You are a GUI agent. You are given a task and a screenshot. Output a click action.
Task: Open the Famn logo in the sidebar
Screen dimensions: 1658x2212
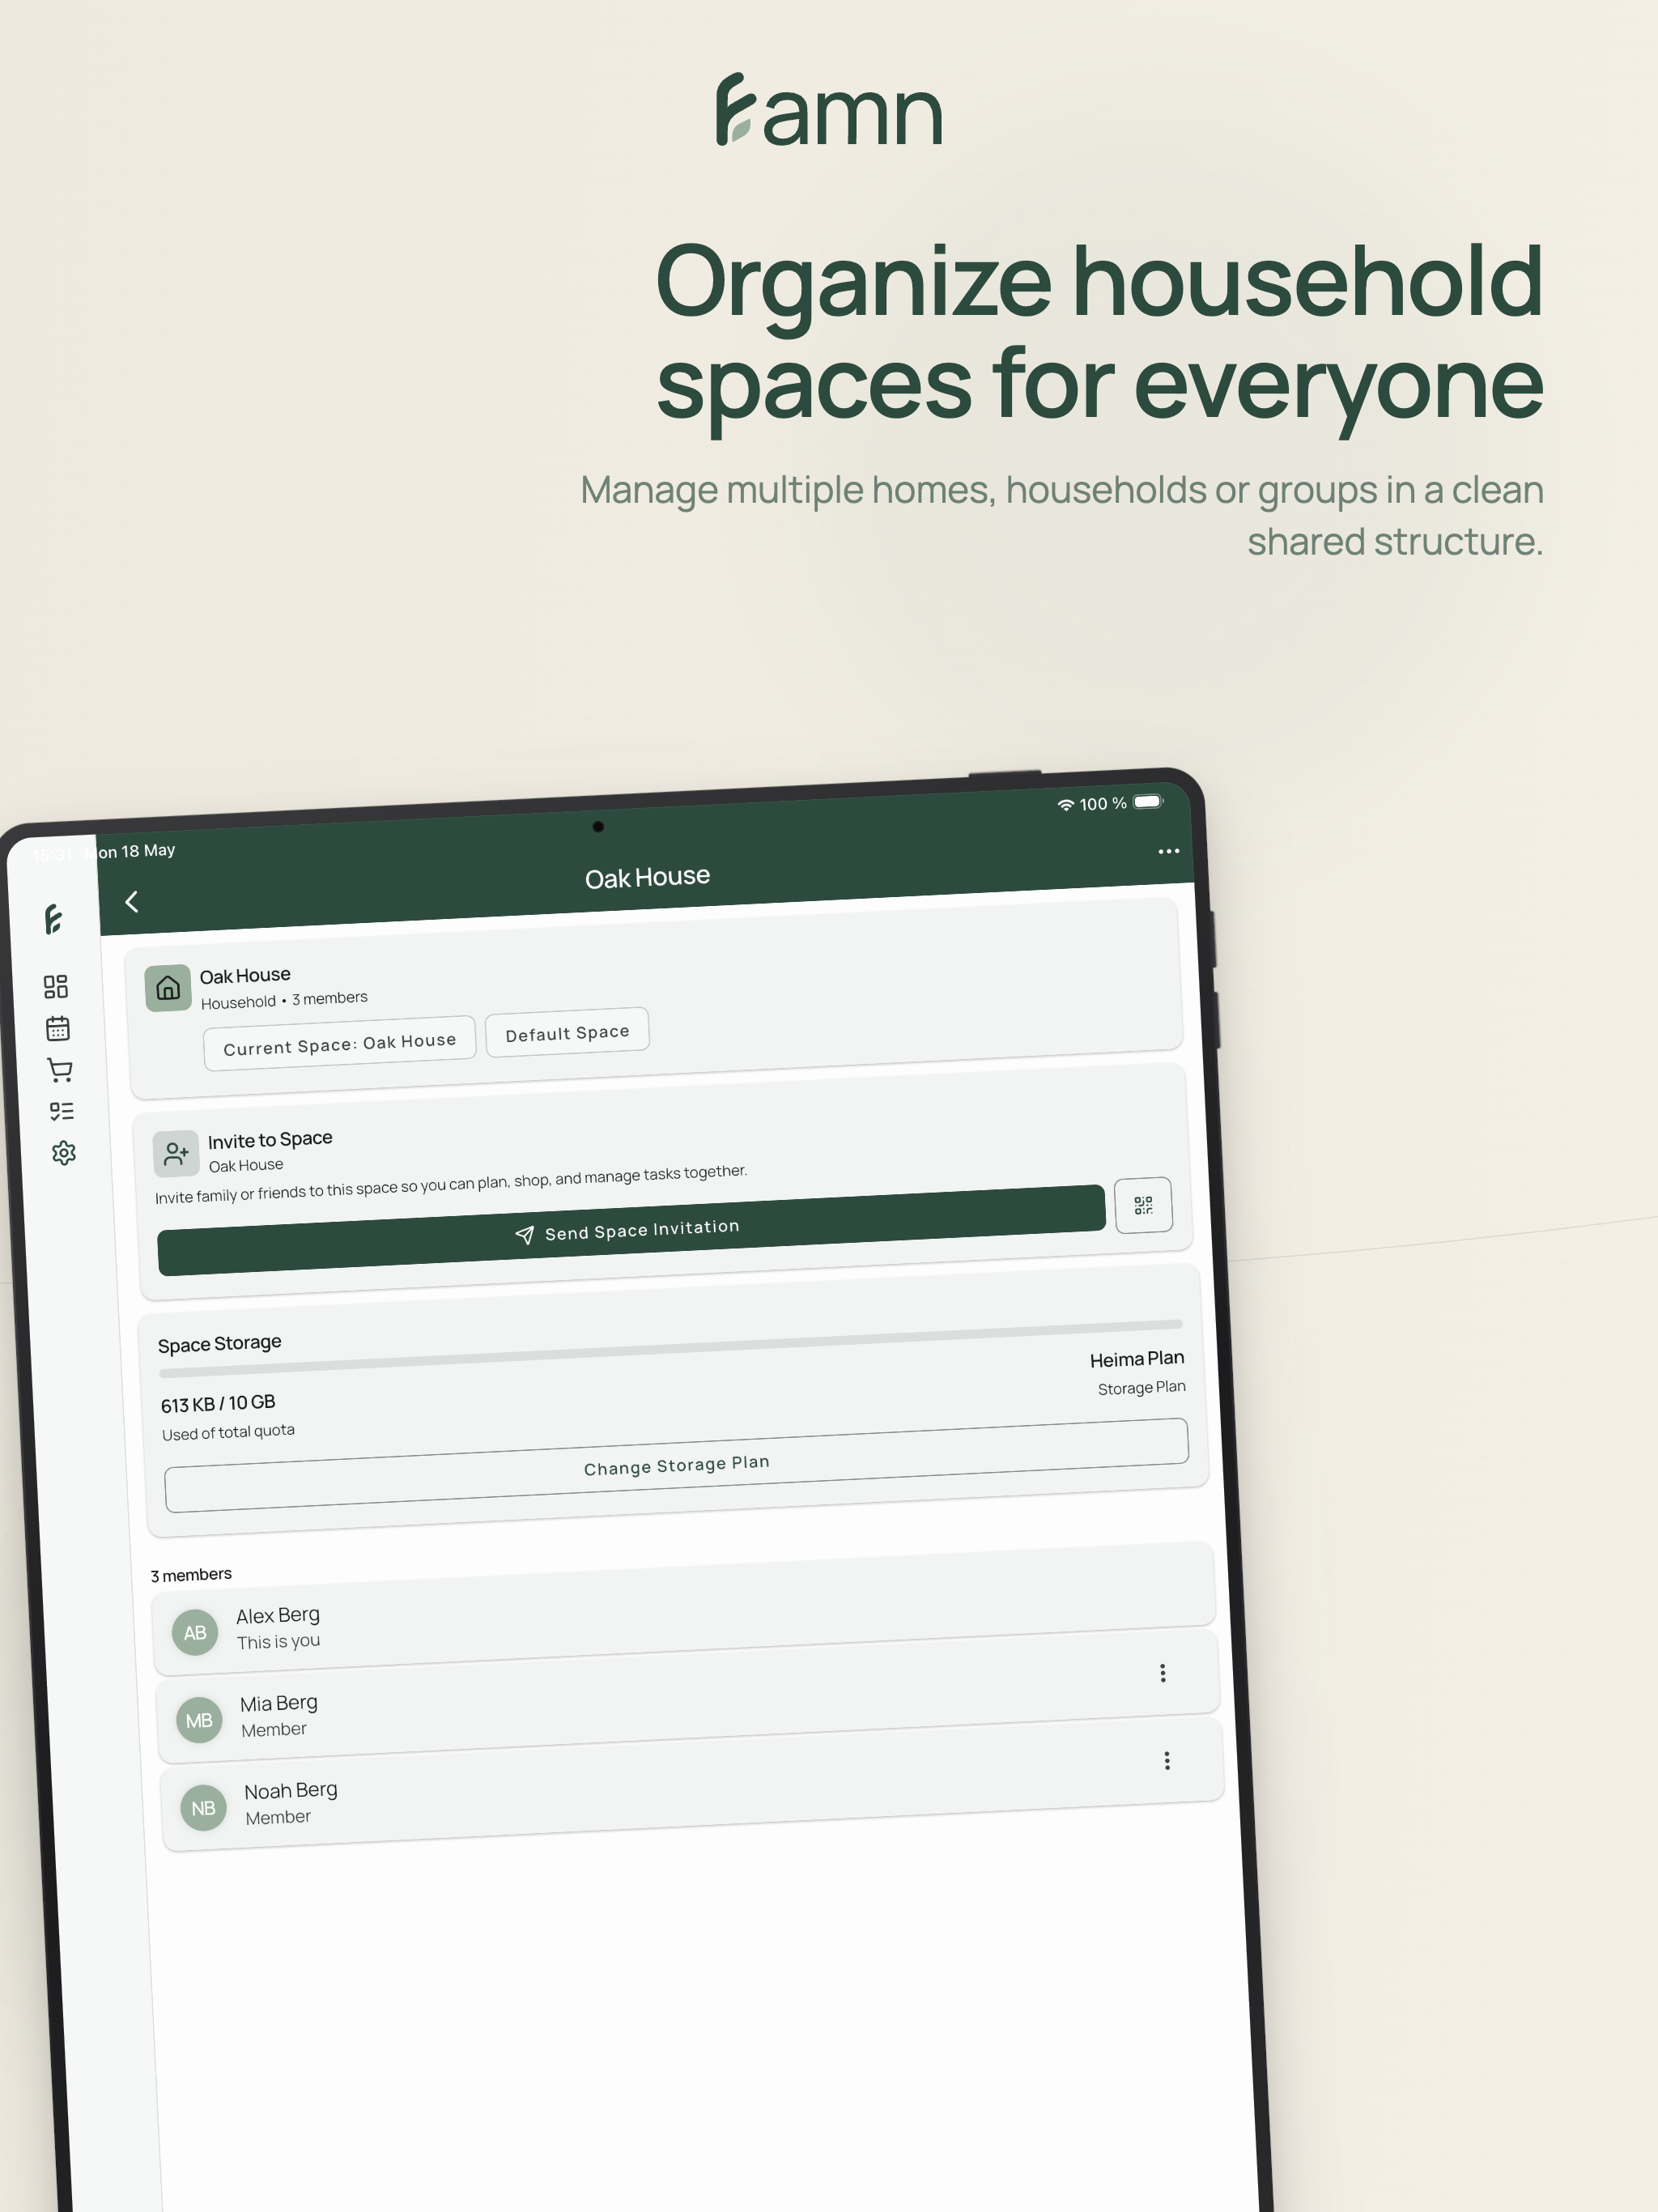coord(54,919)
